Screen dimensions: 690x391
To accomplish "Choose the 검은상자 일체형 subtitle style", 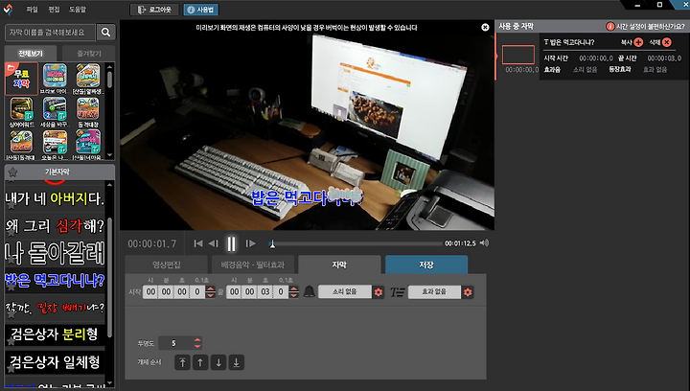I will click(55, 362).
